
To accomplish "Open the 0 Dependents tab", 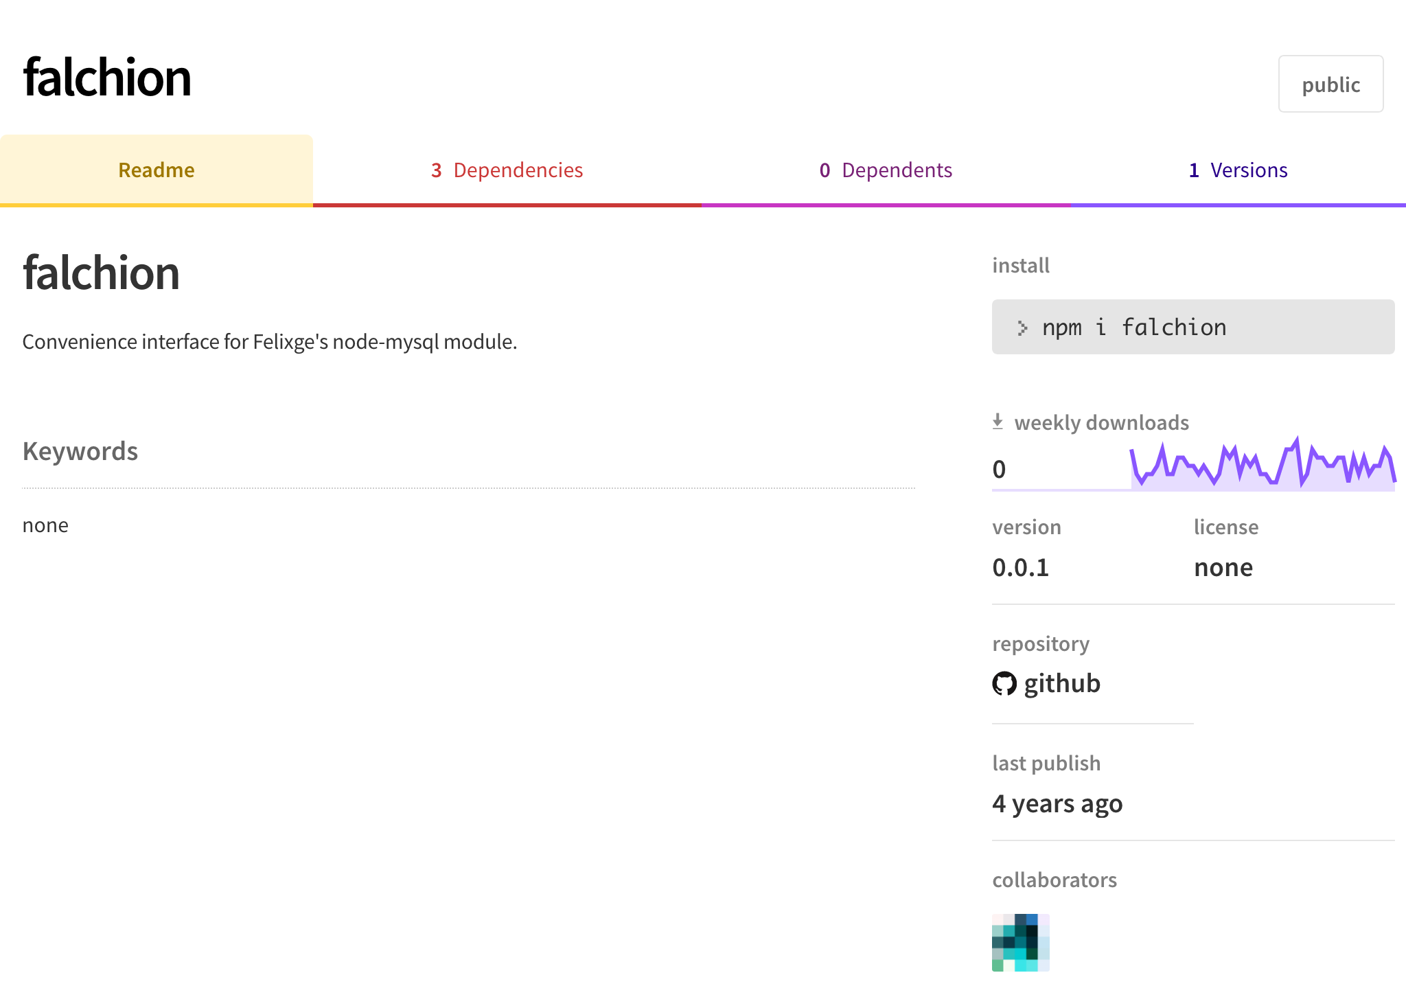I will click(x=886, y=170).
